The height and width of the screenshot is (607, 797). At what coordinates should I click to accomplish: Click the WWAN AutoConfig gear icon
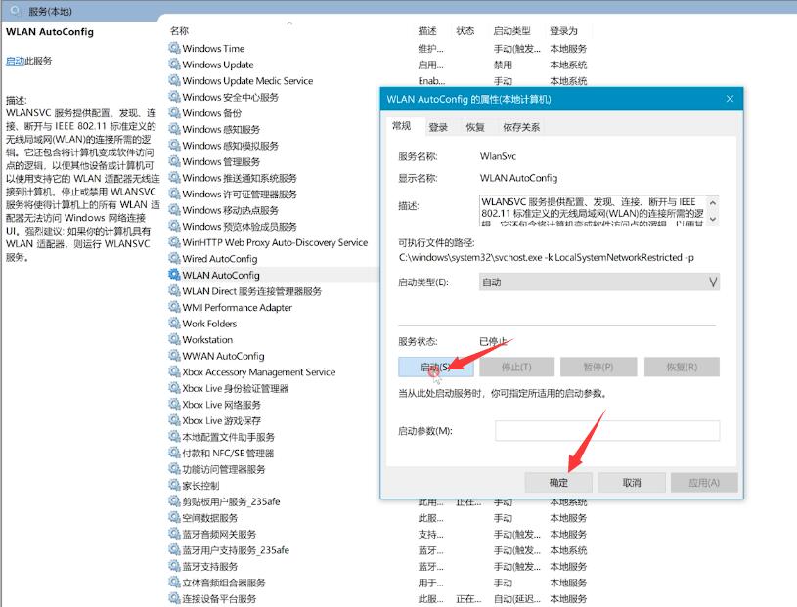(174, 356)
